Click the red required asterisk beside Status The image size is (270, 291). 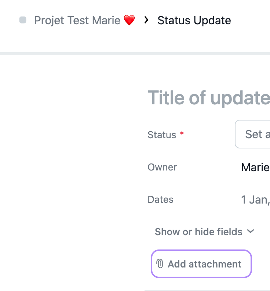tap(182, 135)
